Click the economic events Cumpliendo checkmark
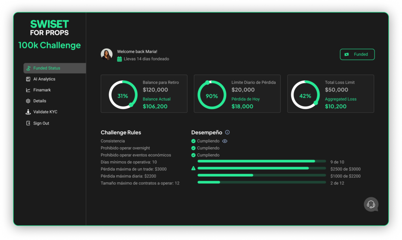 click(x=193, y=155)
